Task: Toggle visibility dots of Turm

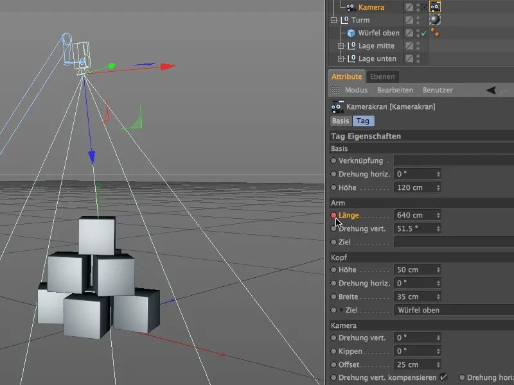Action: [418, 20]
